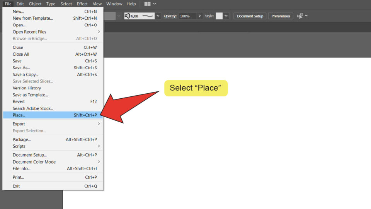This screenshot has width=371, height=209.
Task: Open the arrange documents grid icon
Action: tap(147, 4)
